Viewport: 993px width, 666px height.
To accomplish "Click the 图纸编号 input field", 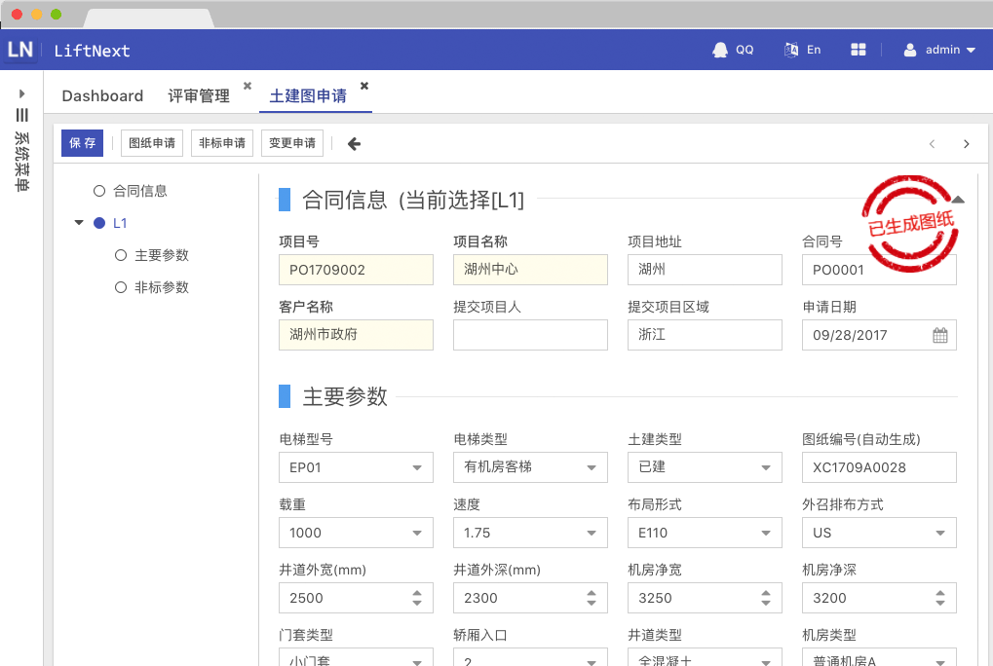I will pos(880,467).
